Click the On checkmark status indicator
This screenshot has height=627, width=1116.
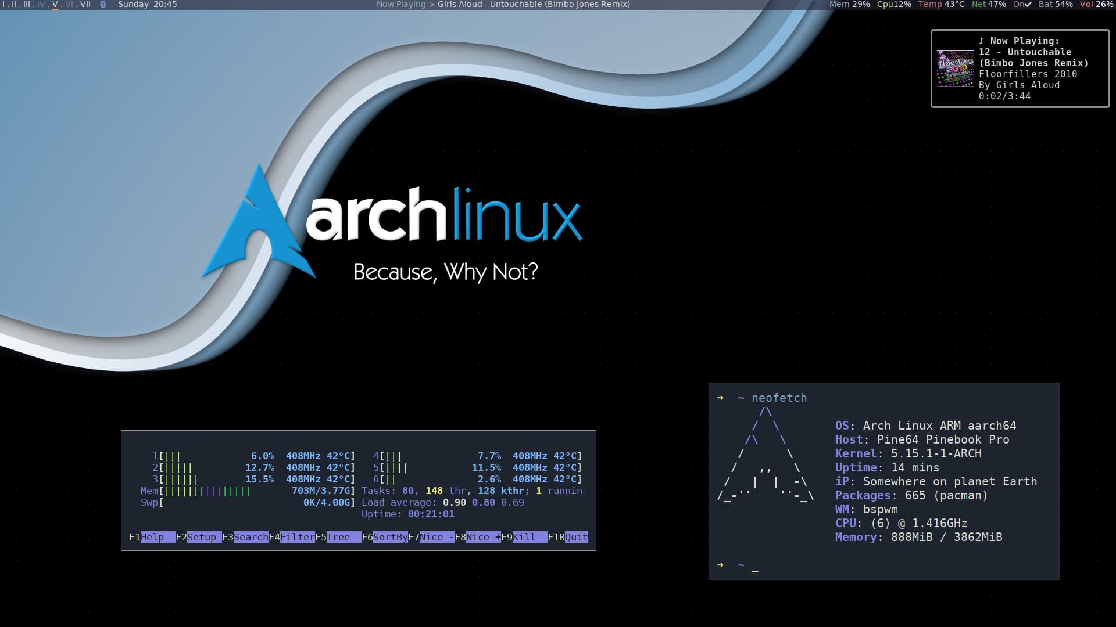pos(1022,4)
